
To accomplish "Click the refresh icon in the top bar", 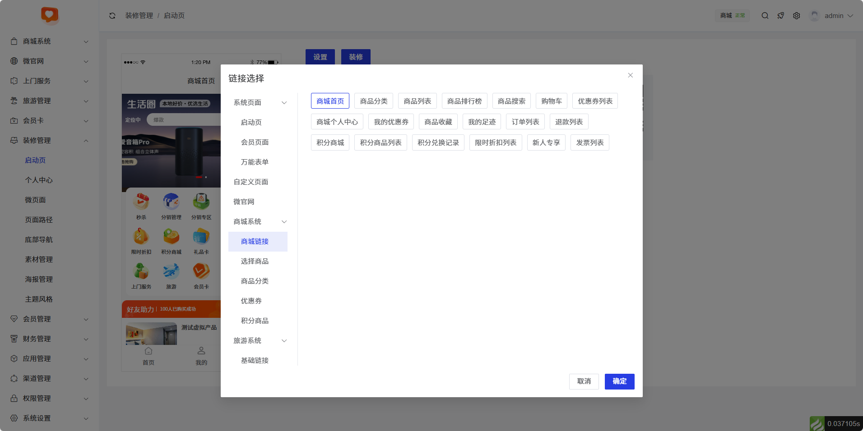I will point(112,16).
